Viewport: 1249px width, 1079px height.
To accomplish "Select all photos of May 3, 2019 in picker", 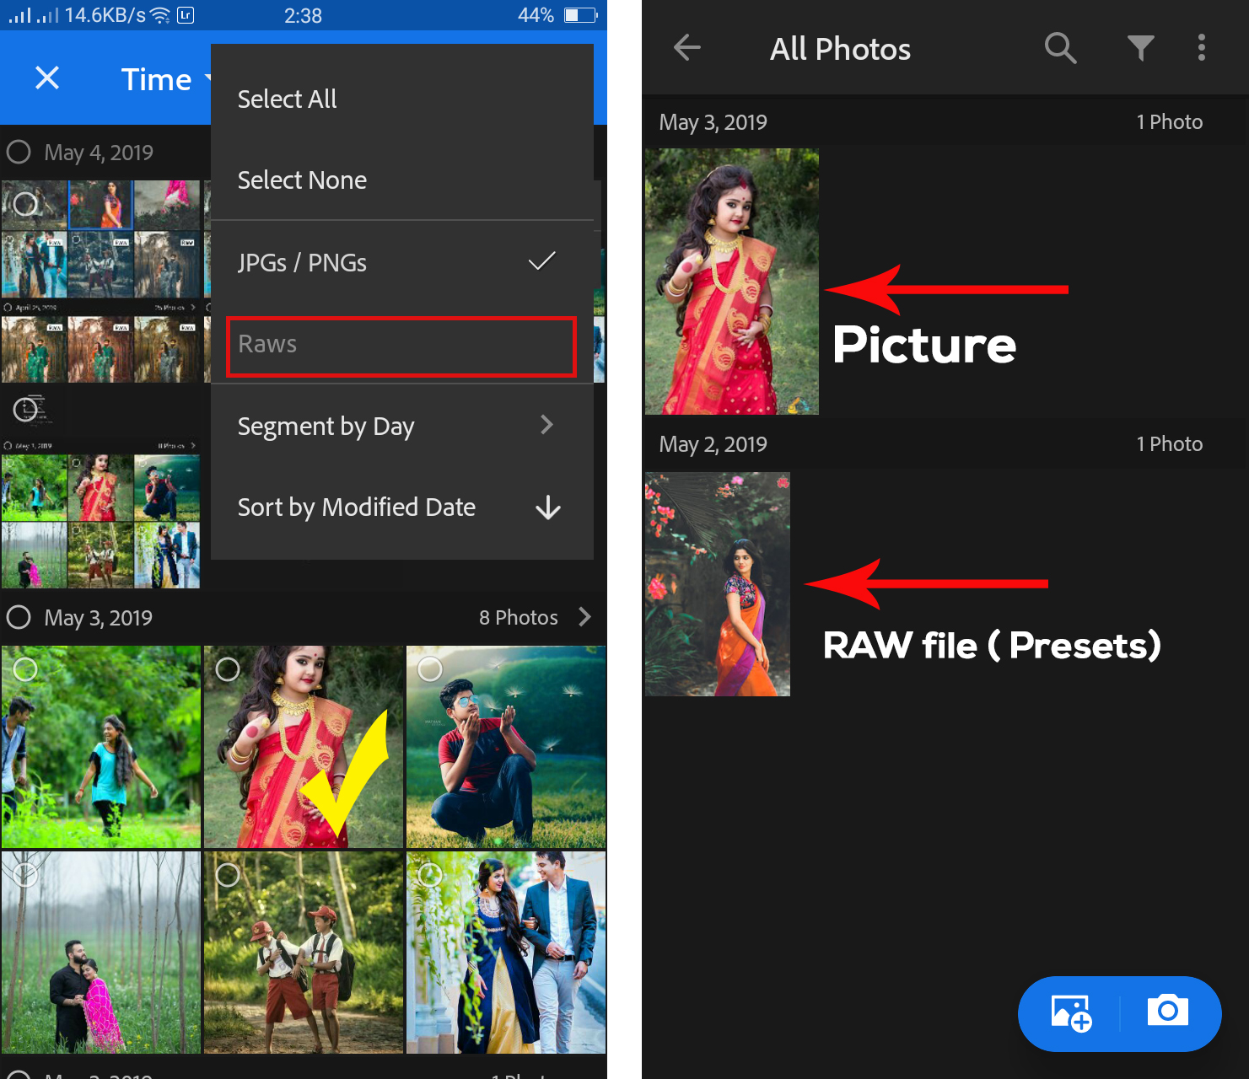I will pos(19,617).
